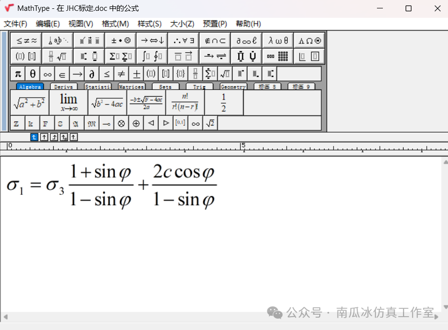Open the summation templates palette
This screenshot has width=448, height=330.
pyautogui.click(x=120, y=56)
